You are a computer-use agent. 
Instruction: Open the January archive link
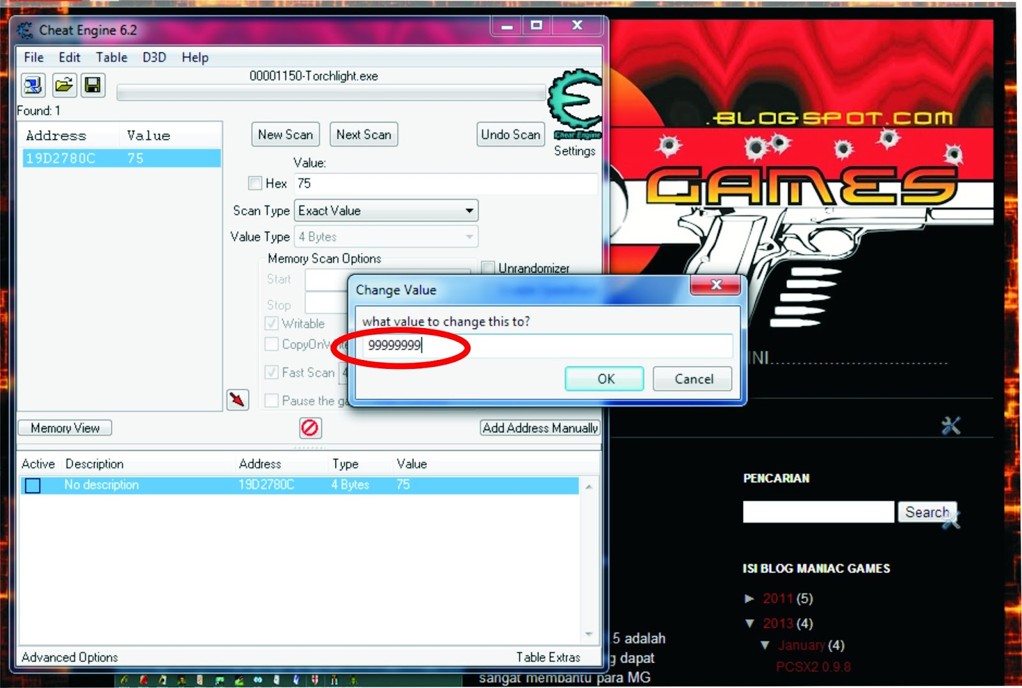pos(801,645)
